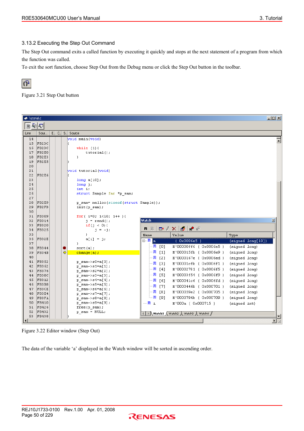Click the R icon beside array a
Viewport: 304px width, 431px height.
149,240
